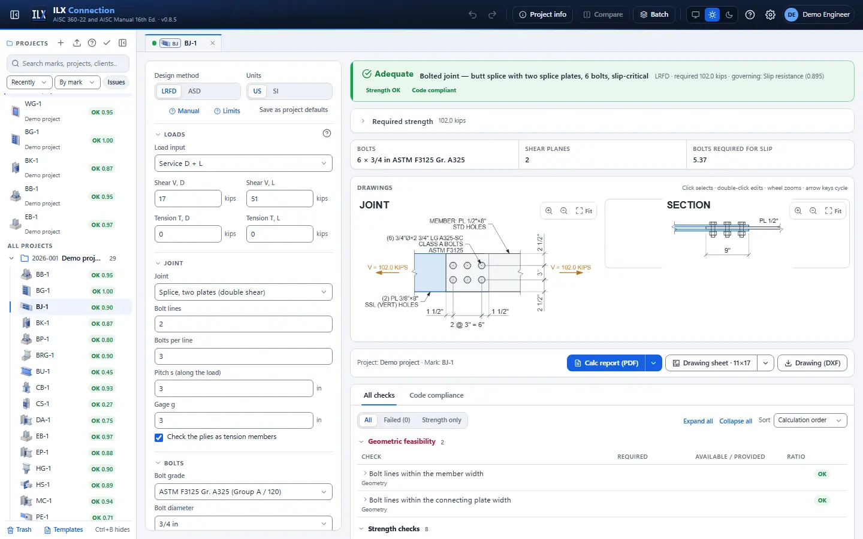Zoom in on the Section drawing
Viewport: 863px width, 539px height.
798,211
